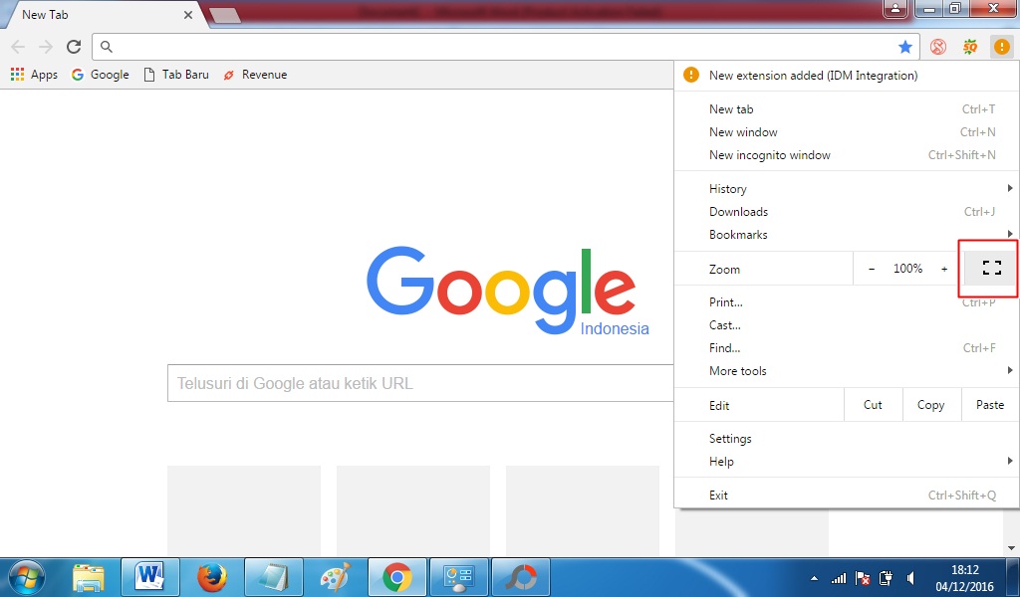
Task: Expand the Bookmarks submenu
Action: click(738, 234)
